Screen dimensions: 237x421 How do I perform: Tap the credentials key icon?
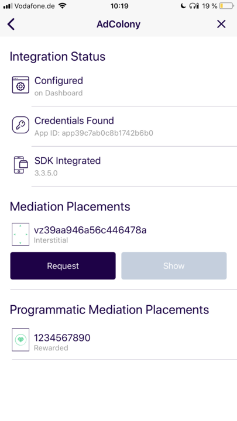(20, 125)
